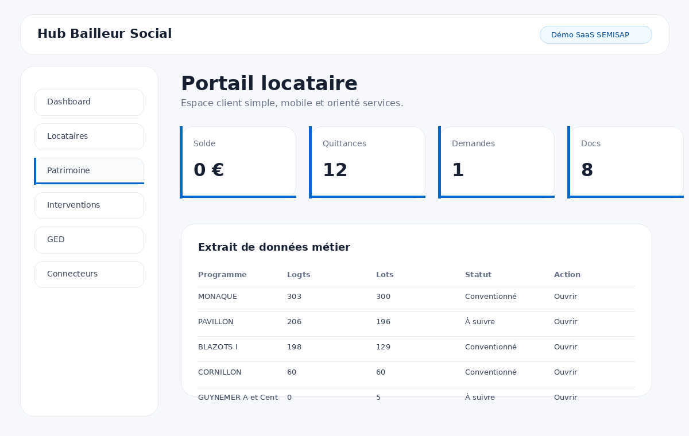Select the MONAQUE programme name
This screenshot has height=436, width=689.
[x=218, y=297]
